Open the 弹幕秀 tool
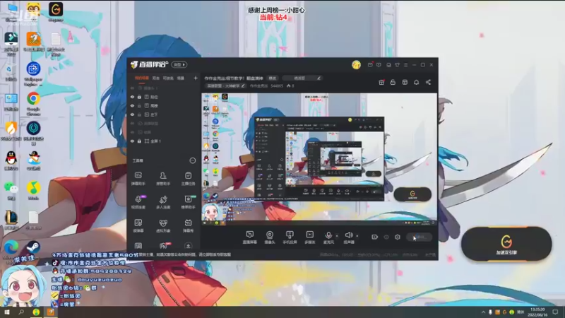 click(188, 225)
